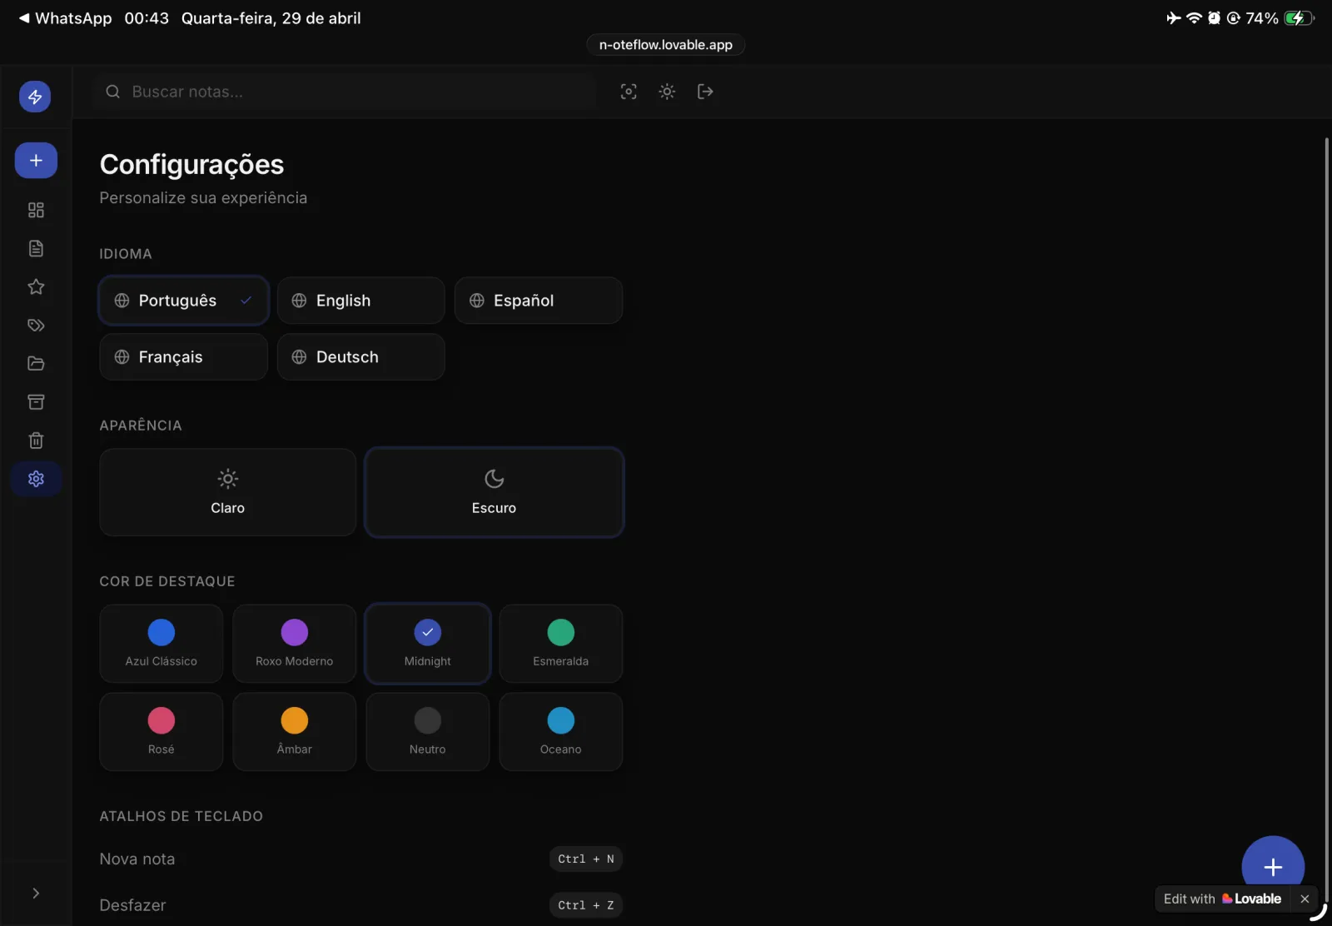The image size is (1332, 926).
Task: Choose Midnight accent color
Action: (x=428, y=644)
